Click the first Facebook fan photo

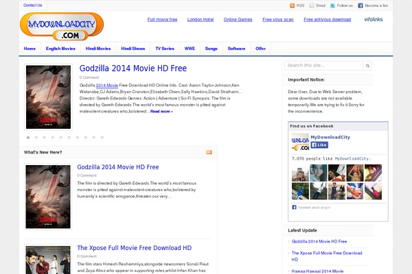300,173
